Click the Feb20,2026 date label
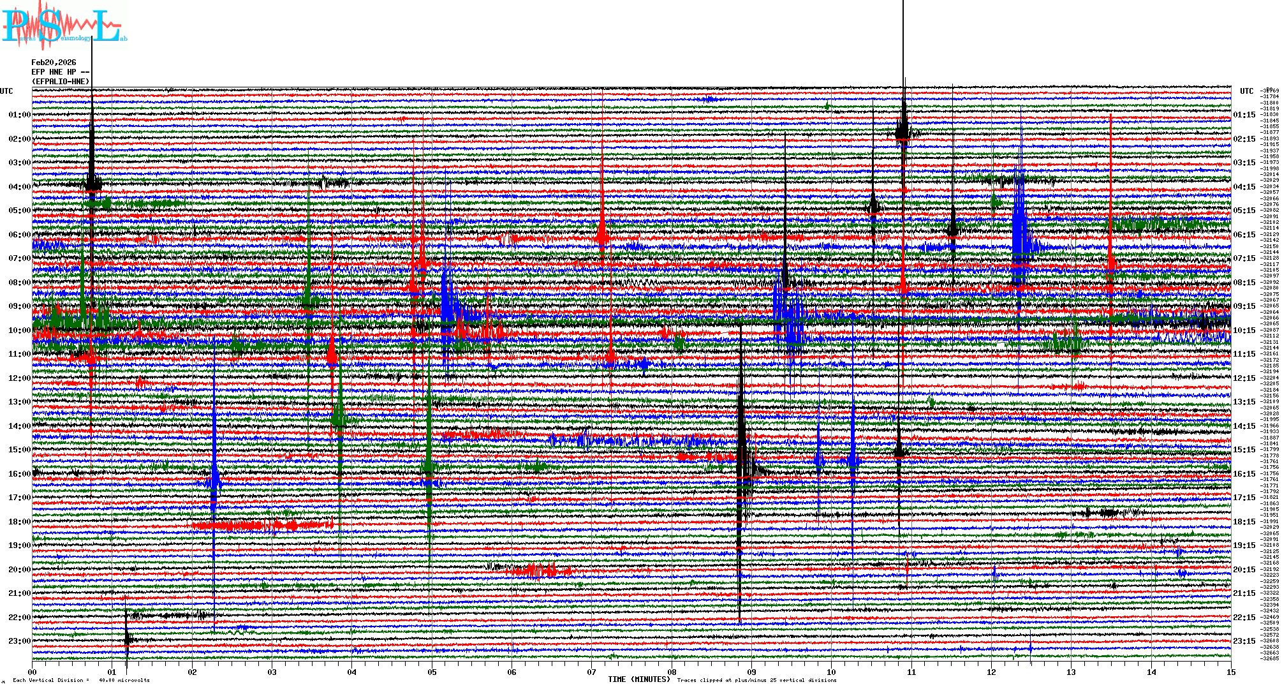The width and height of the screenshot is (1282, 689). [54, 63]
